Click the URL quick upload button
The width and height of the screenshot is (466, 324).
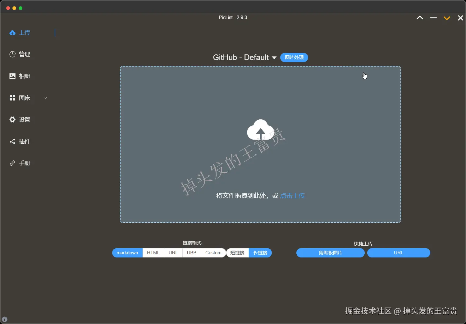[399, 253]
